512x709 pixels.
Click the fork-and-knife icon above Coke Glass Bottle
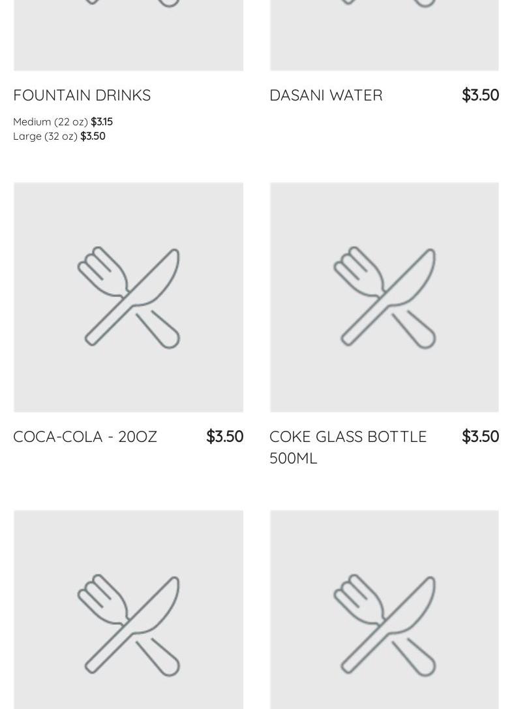click(x=385, y=297)
